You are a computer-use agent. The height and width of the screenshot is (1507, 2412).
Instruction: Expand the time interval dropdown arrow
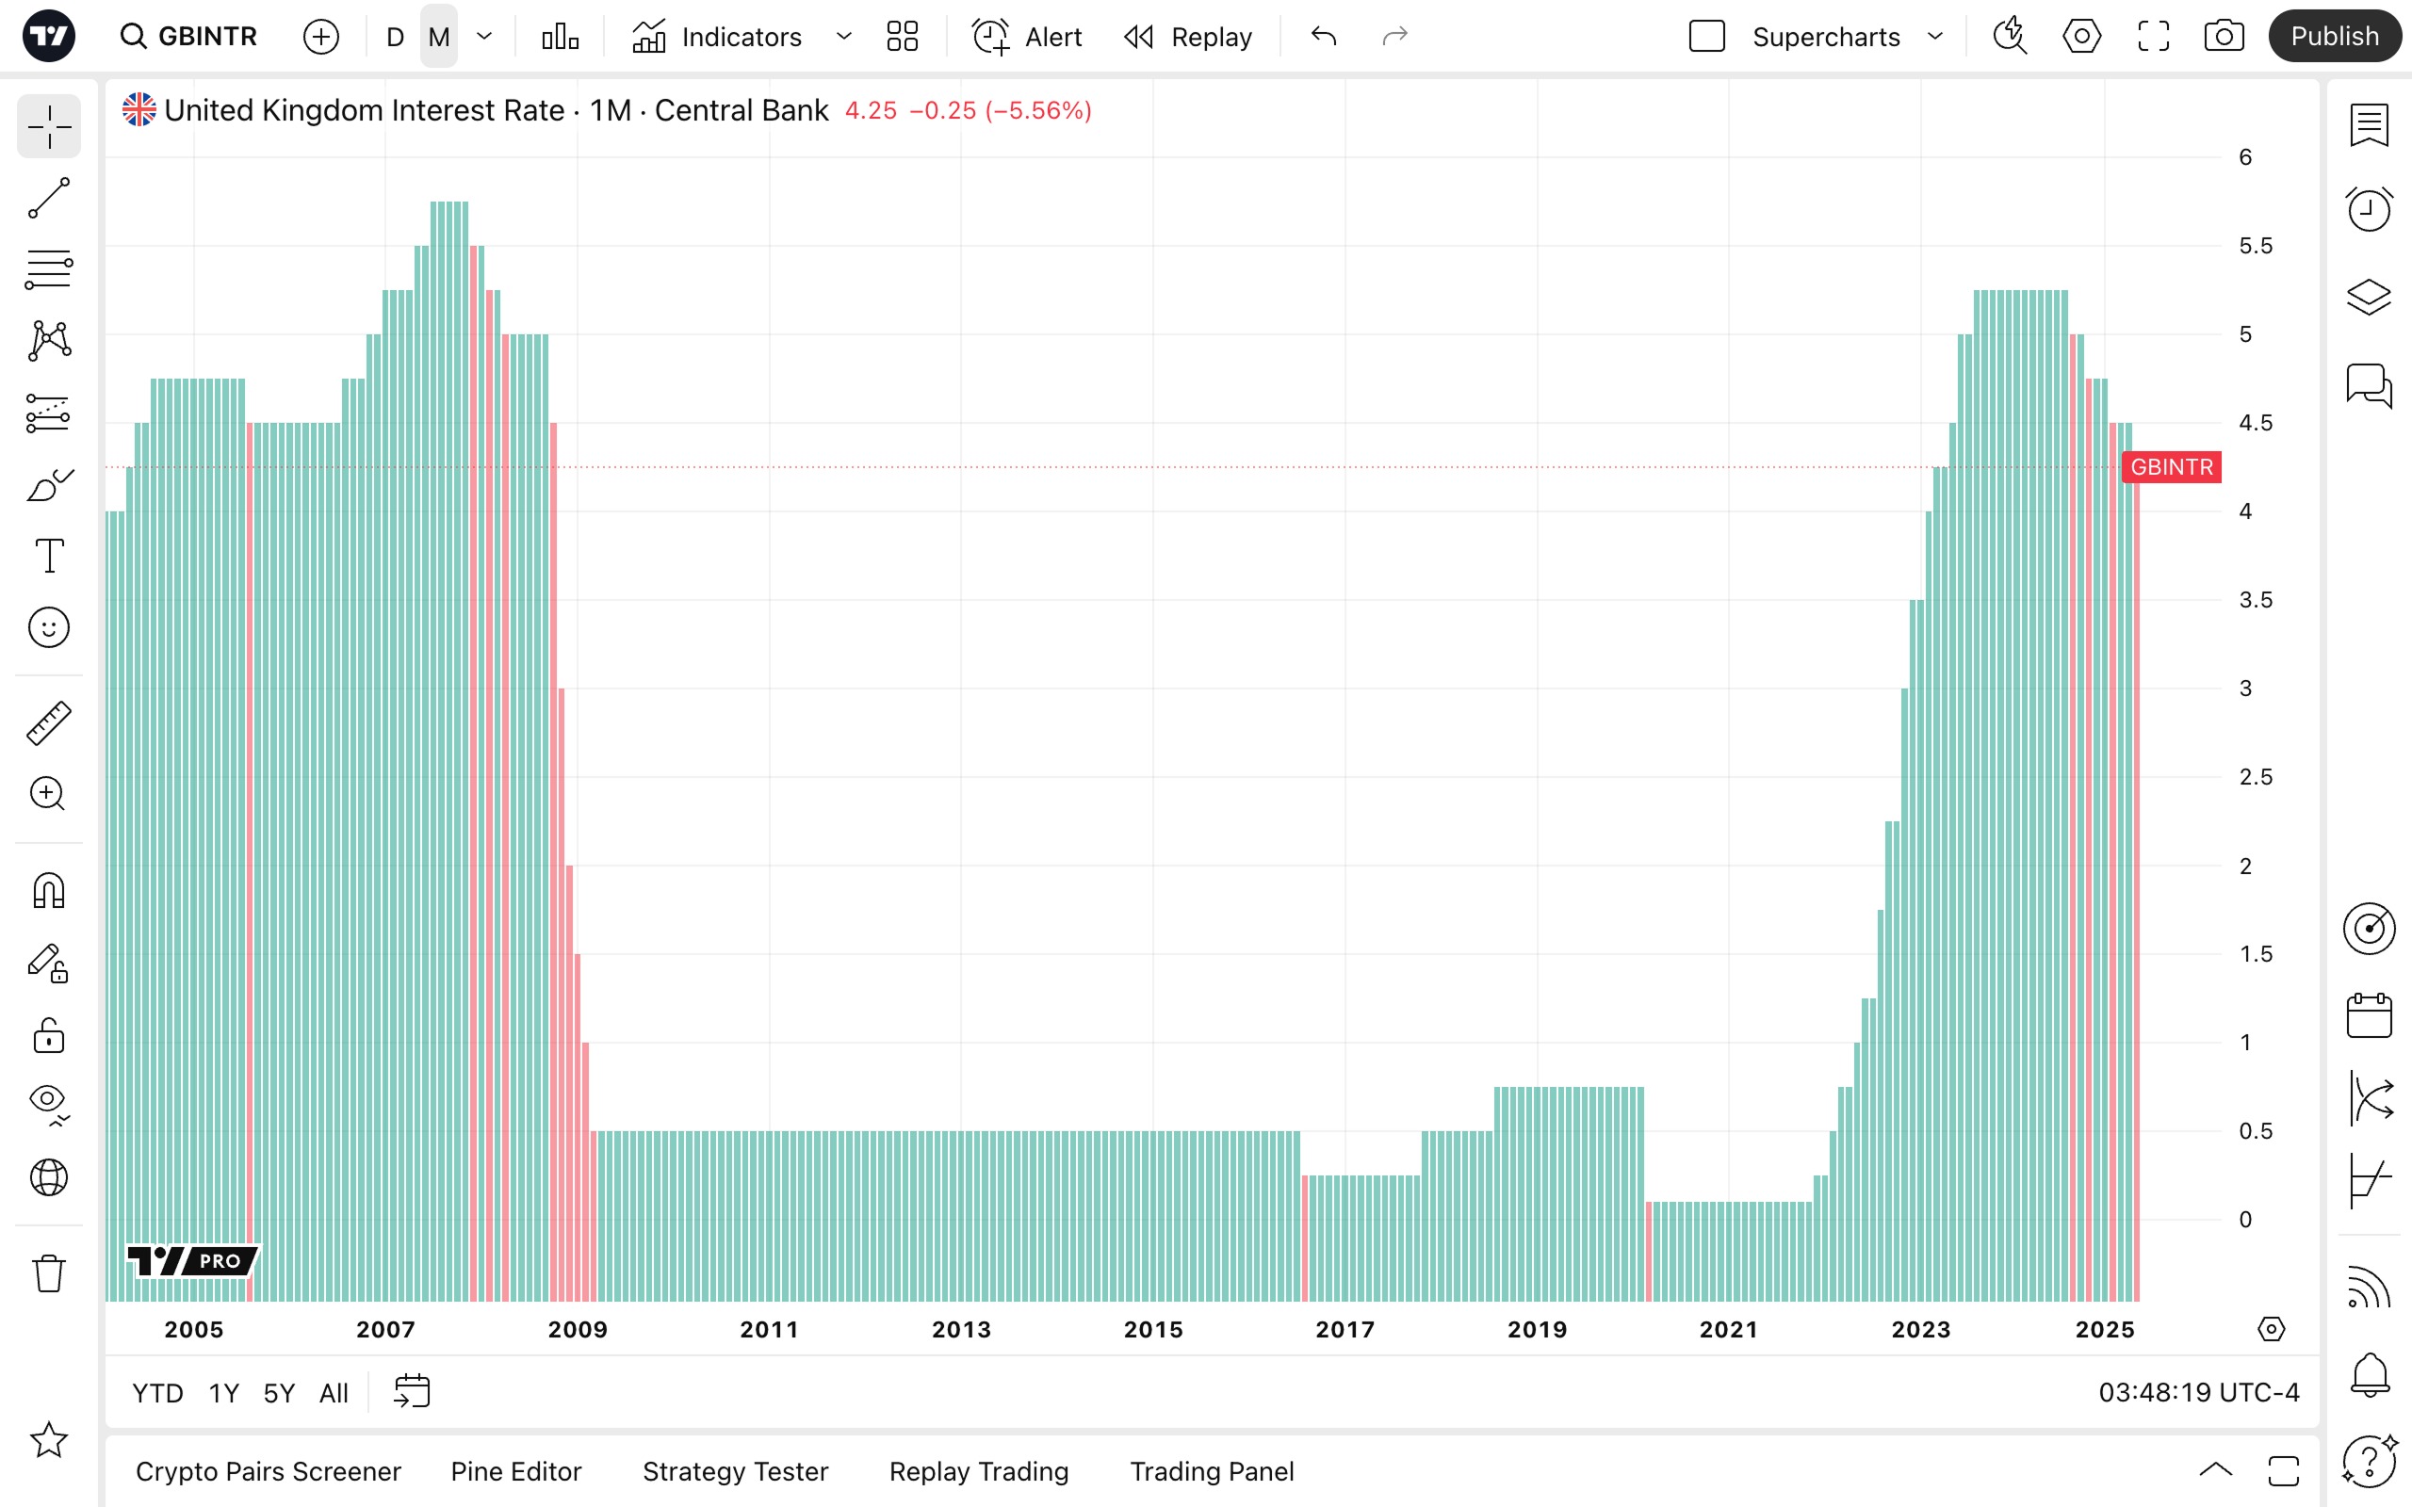point(484,37)
